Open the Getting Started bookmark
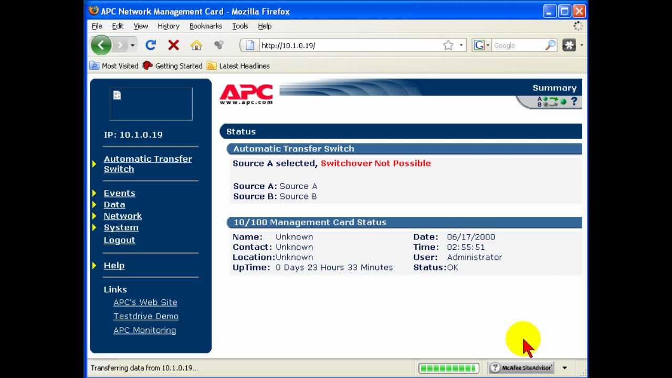Image resolution: width=672 pixels, height=378 pixels. tap(173, 66)
